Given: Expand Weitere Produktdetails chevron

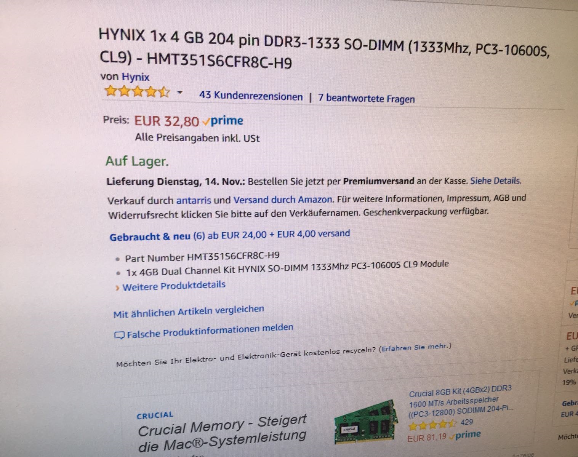Looking at the screenshot, I should tap(117, 288).
